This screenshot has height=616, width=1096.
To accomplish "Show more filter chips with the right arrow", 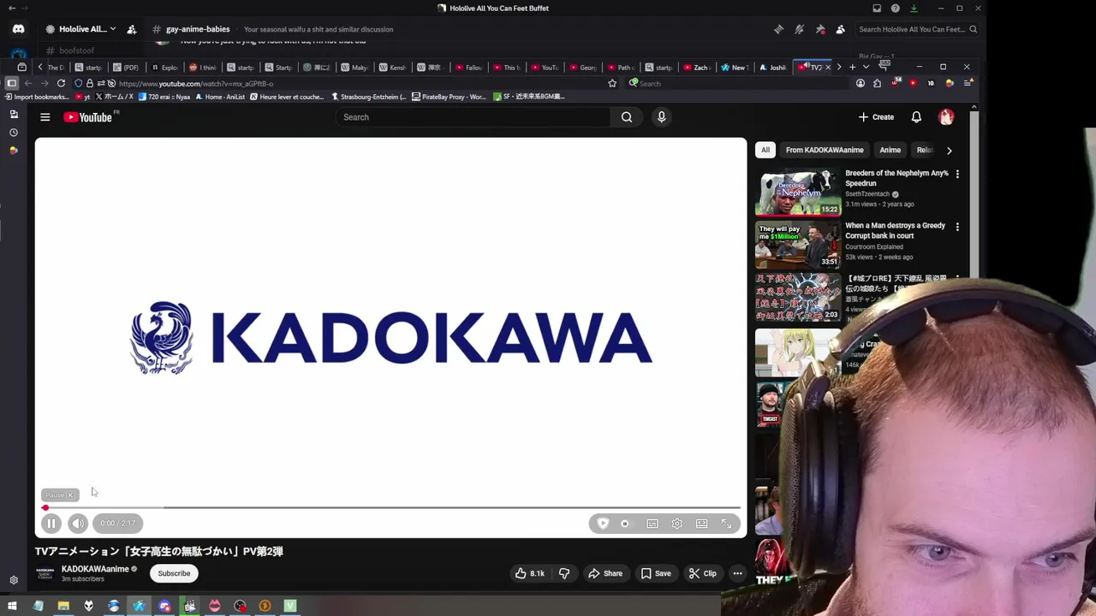I will (949, 151).
